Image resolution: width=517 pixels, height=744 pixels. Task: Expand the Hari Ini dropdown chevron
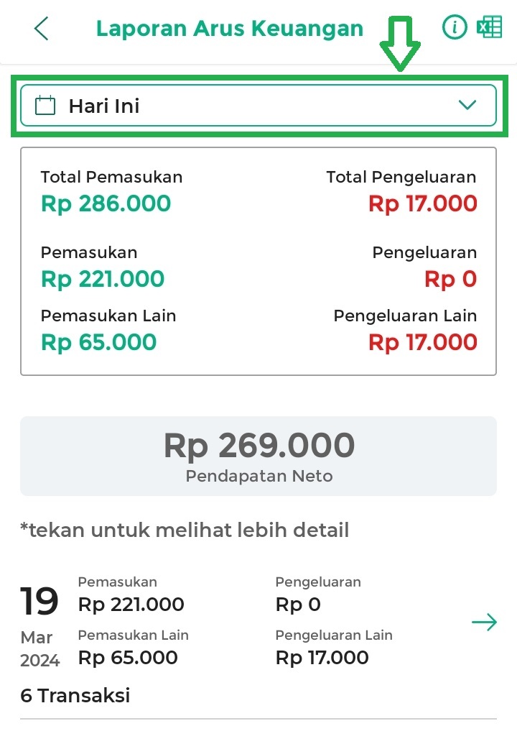point(467,106)
